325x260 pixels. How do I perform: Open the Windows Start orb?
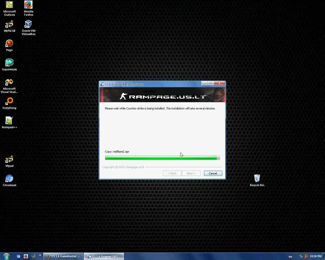tap(6, 256)
